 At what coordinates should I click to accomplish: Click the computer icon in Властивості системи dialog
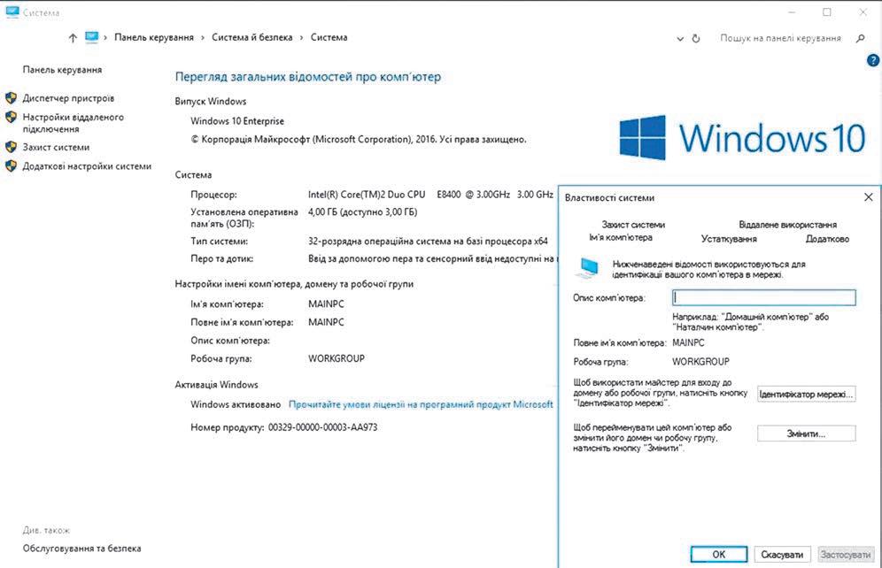tap(587, 268)
